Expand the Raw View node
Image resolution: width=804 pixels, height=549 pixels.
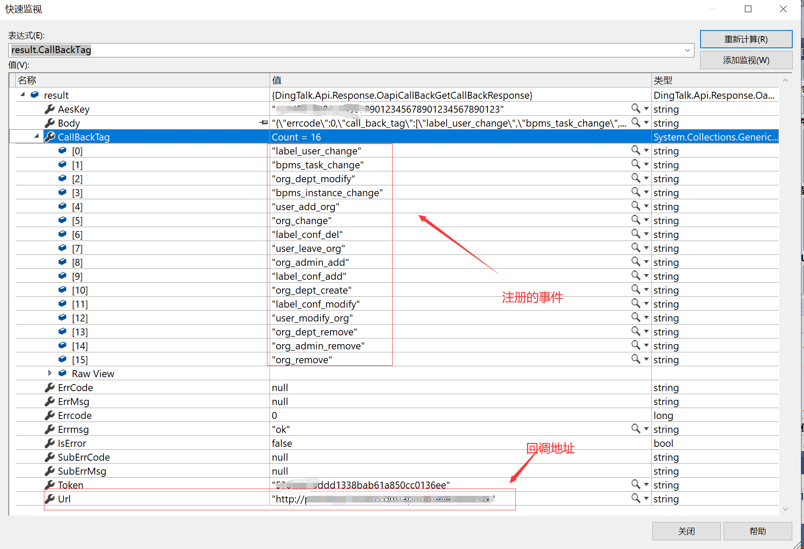click(50, 373)
